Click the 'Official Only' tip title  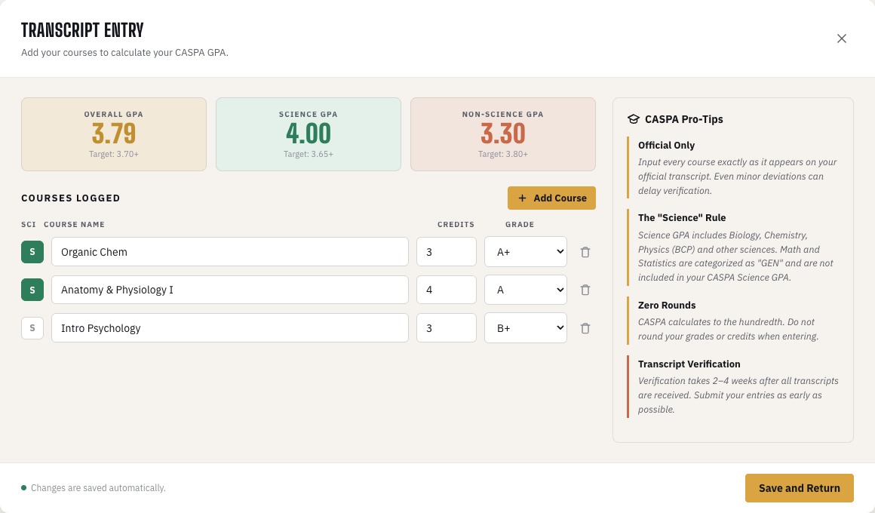pos(666,145)
